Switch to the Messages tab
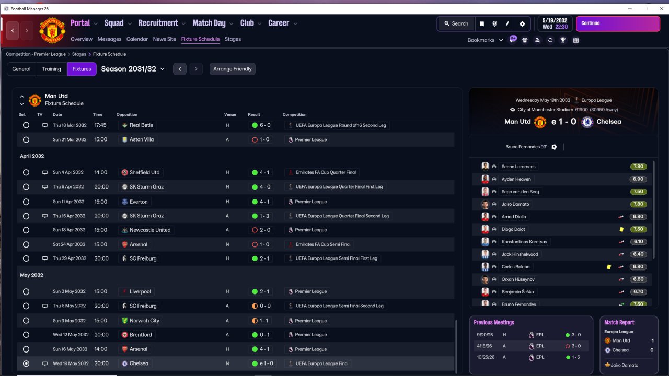The image size is (669, 376). coord(109,39)
